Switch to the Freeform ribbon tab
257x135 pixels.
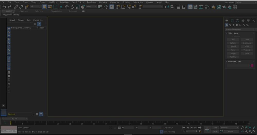(x=23, y=11)
